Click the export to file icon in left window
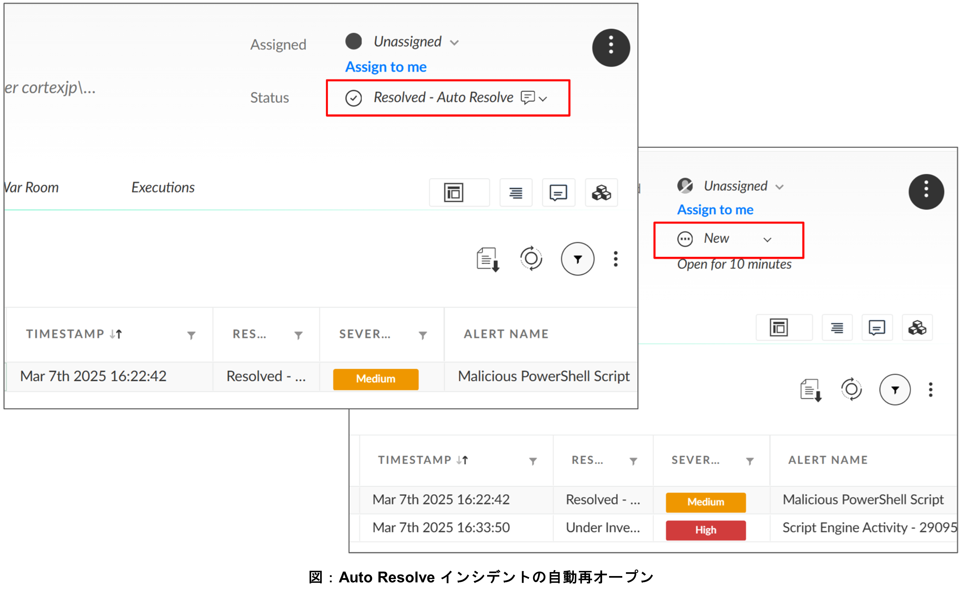Viewport: 962px width, 595px height. [488, 259]
